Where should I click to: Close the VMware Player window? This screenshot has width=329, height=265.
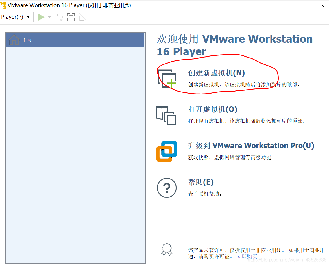tap(322, 5)
